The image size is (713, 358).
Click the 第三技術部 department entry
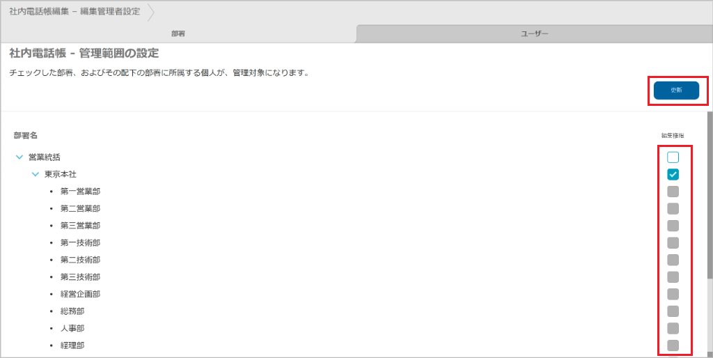(80, 277)
